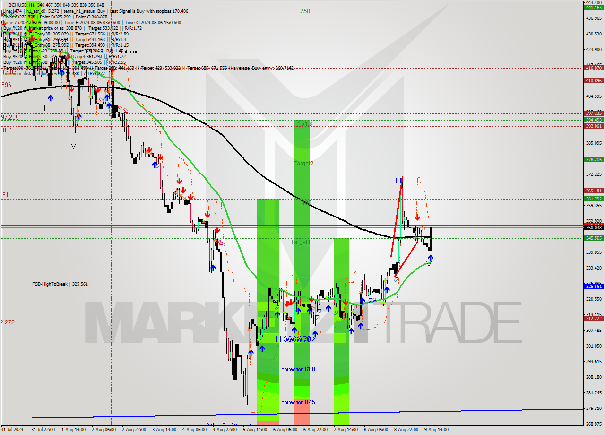This screenshot has height=435, width=605.
Task: Click the green 361.792 price tag
Action: point(594,199)
